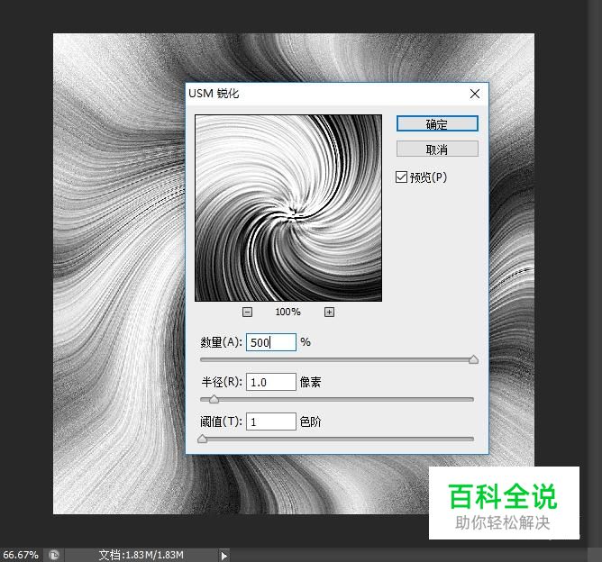Click the status bar icon beside zoom level
Viewport: 602px width, 562px height.
[x=54, y=555]
